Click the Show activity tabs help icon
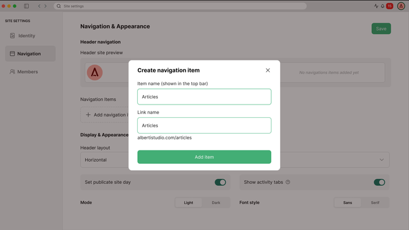409x230 pixels. point(288,182)
